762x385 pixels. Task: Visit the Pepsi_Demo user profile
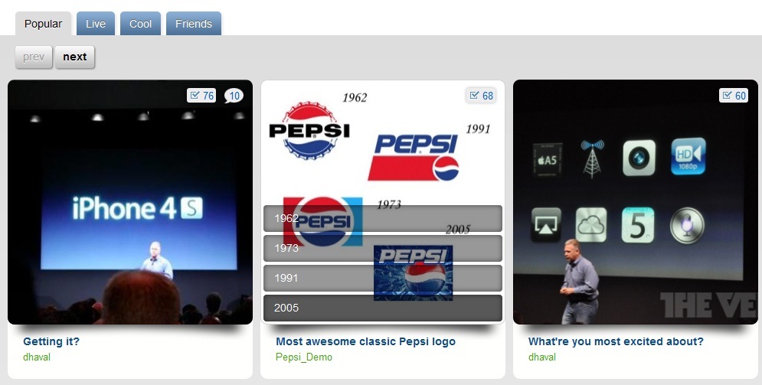[304, 357]
